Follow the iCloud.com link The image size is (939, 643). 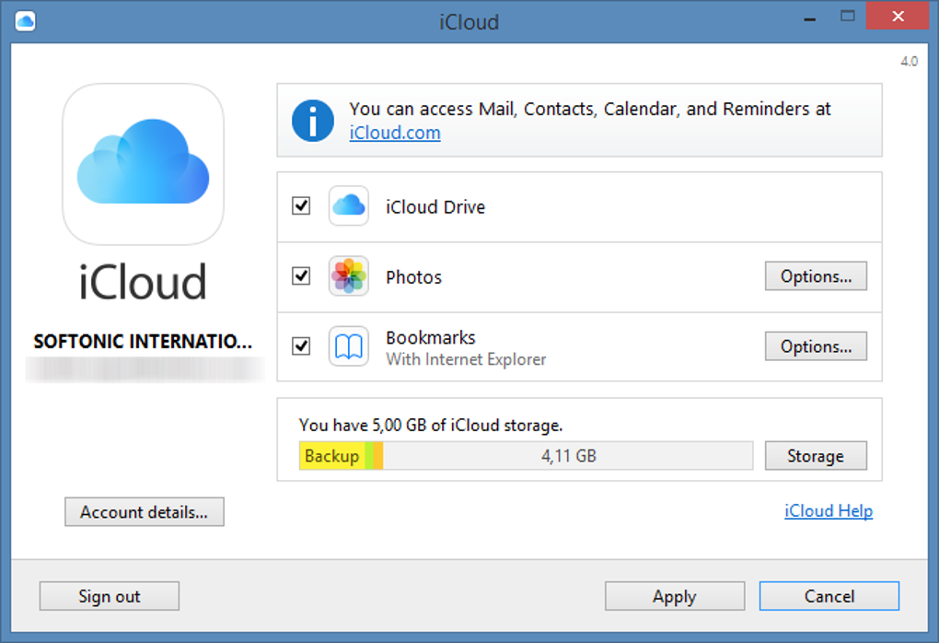coord(395,133)
